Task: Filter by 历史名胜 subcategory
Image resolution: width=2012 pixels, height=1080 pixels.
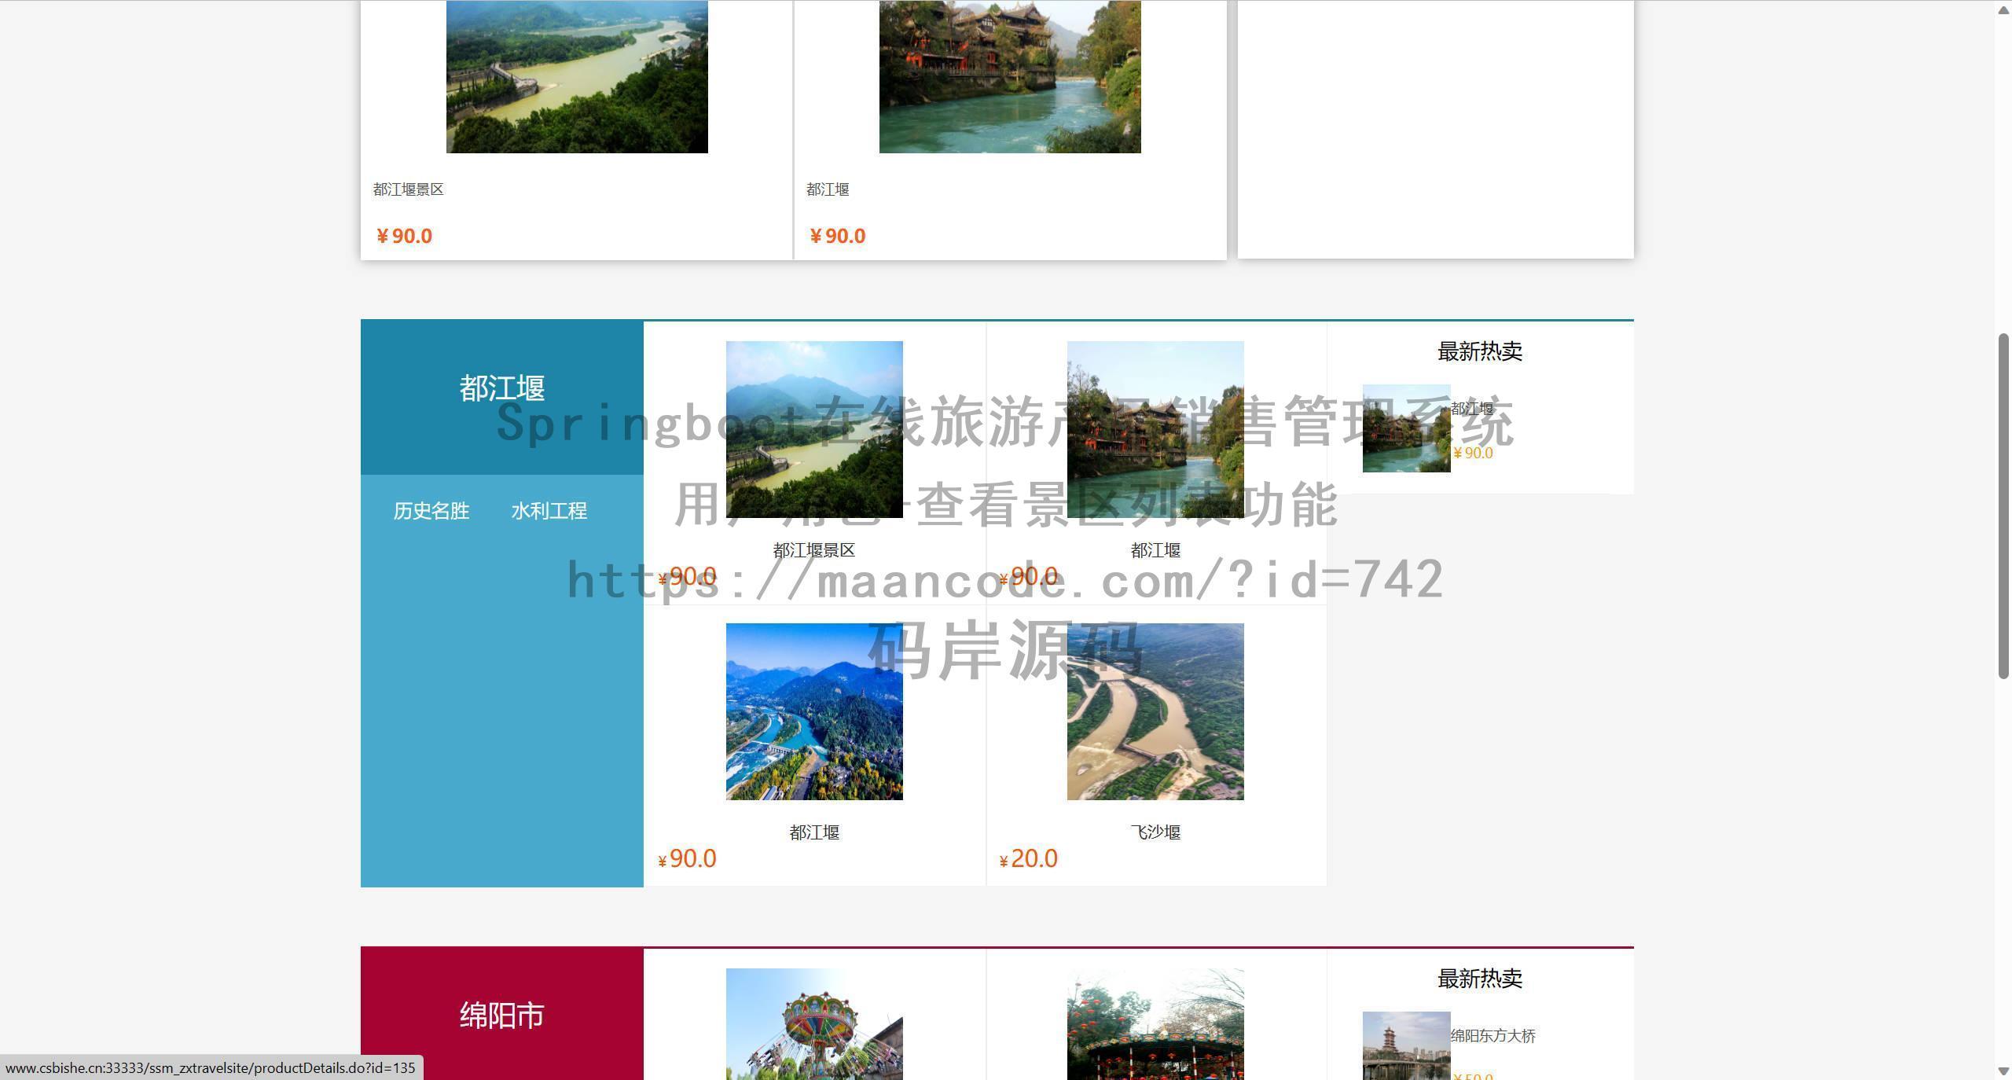Action: tap(431, 511)
